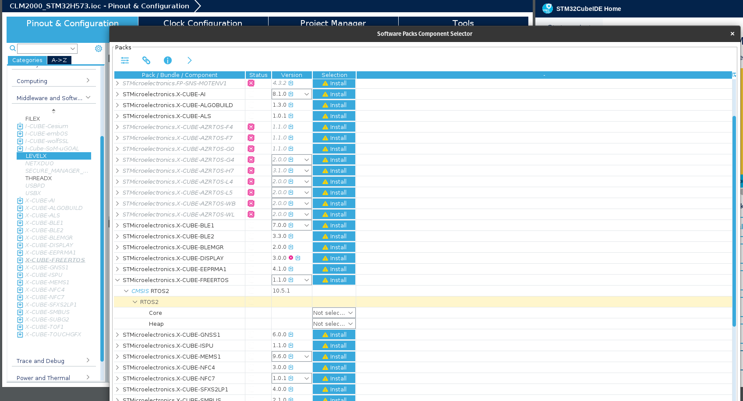Click the right-arrow details icon in Packs toolbar
This screenshot has height=401, width=743.
(189, 60)
